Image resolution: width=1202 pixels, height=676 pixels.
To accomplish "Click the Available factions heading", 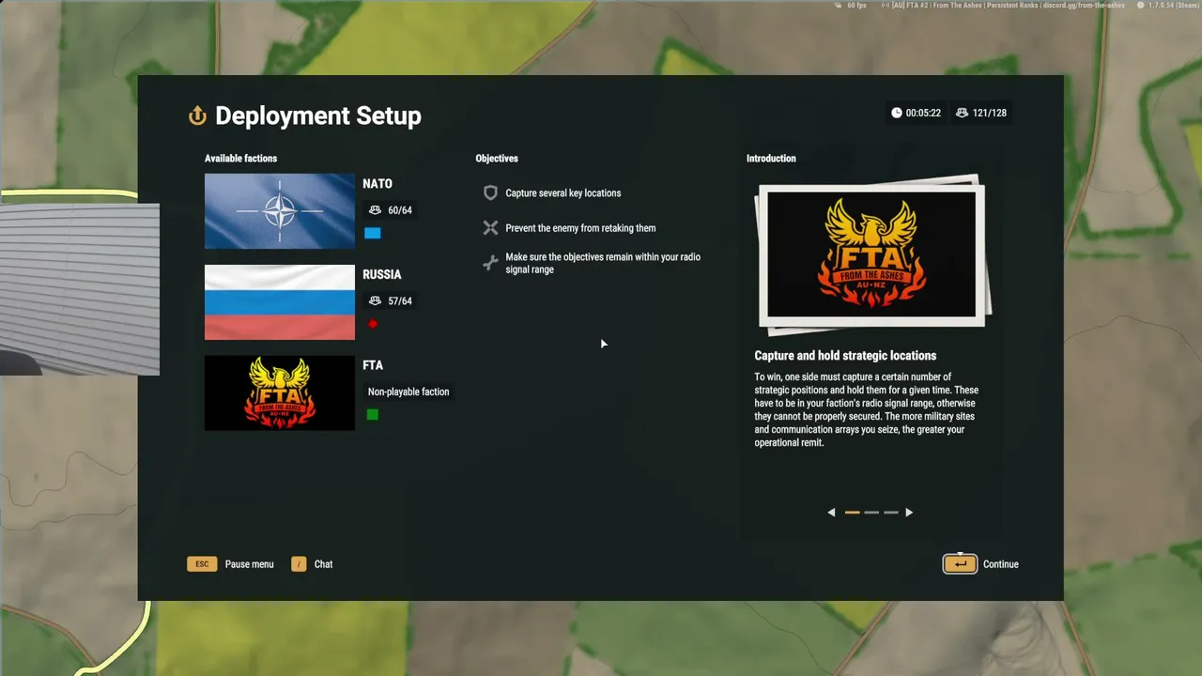I will pos(241,159).
